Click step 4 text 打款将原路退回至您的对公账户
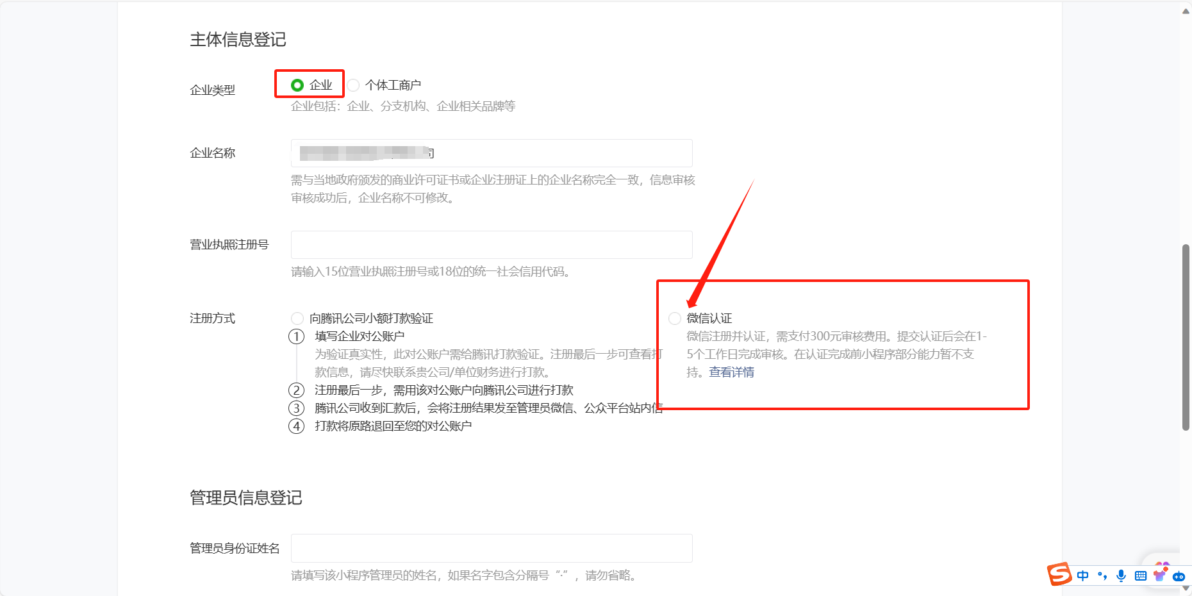1192x596 pixels. 393,426
